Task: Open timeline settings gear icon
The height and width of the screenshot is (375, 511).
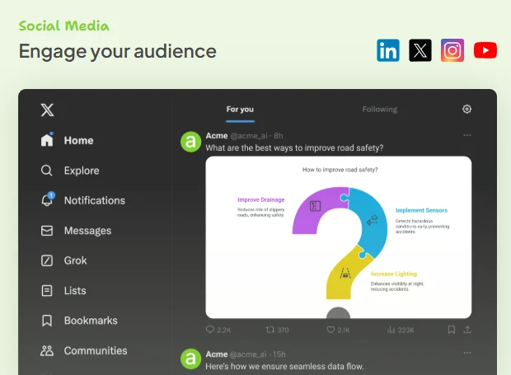Action: pos(466,109)
